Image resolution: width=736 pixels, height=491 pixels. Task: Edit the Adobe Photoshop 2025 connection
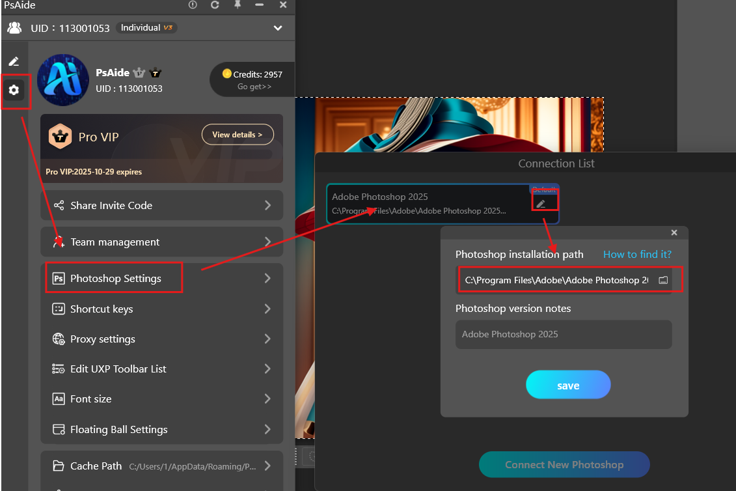click(x=541, y=204)
